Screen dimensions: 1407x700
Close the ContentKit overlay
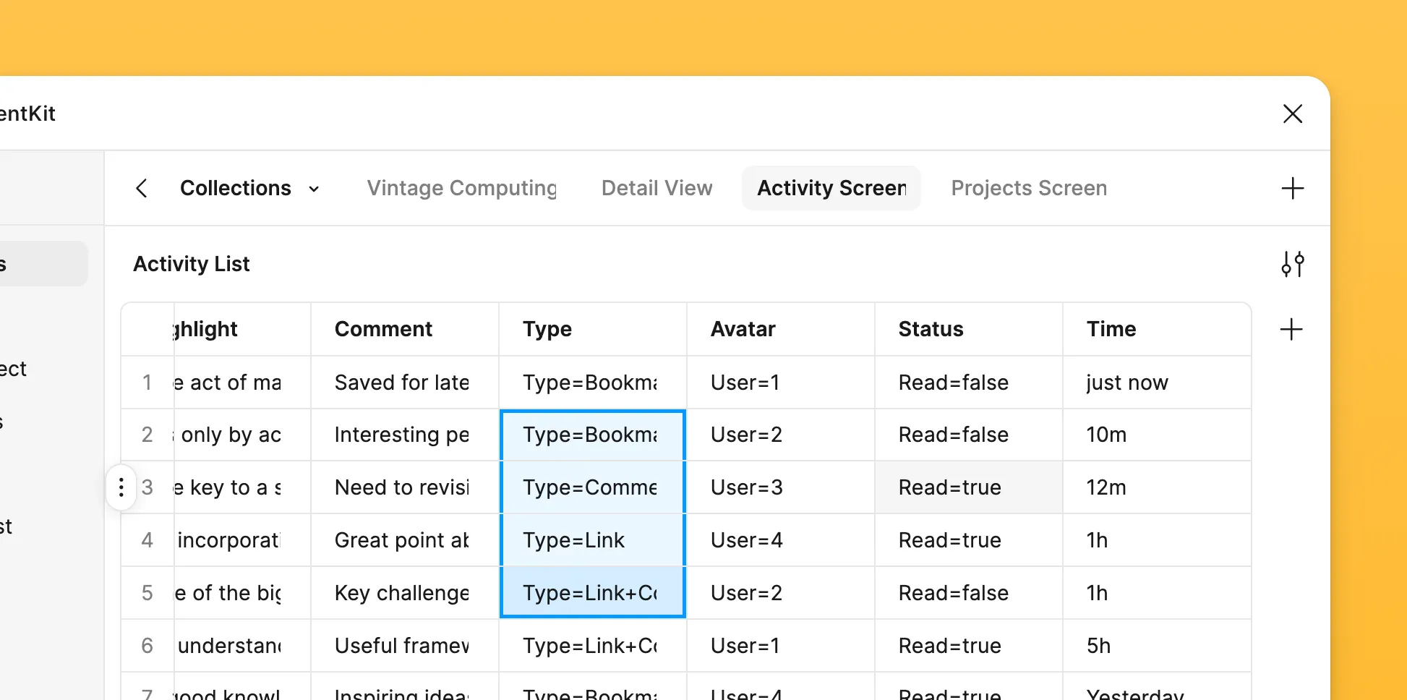click(1293, 114)
